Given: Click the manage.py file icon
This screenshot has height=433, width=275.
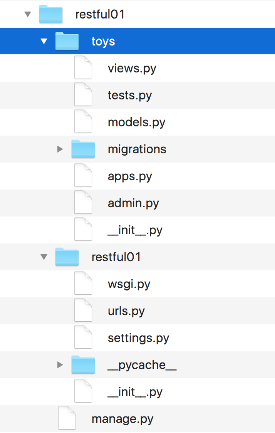Looking at the screenshot, I should pos(67,418).
